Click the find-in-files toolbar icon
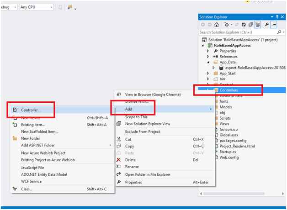The width and height of the screenshot is (287, 210). [70, 7]
